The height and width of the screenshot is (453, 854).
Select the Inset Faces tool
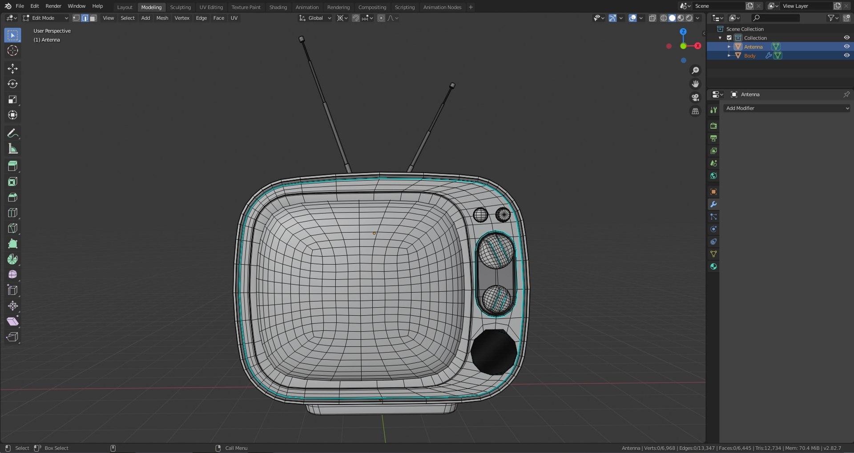[12, 182]
